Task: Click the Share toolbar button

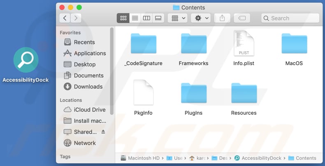Action: click(x=222, y=18)
